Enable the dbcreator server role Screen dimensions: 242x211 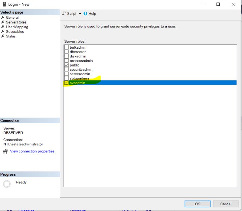[66, 52]
